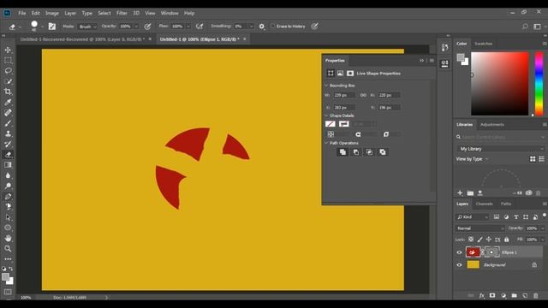
Task: Open the Properties panel menu
Action: pos(432,61)
